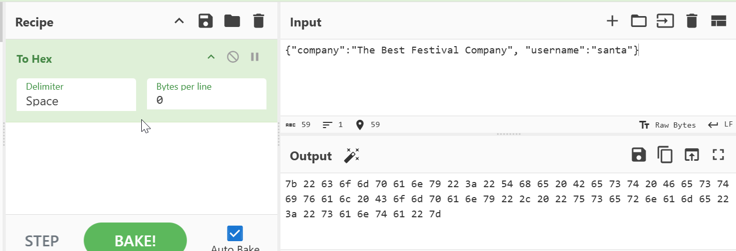Maximise the output pane
Image resolution: width=736 pixels, height=251 pixels.
(x=718, y=155)
